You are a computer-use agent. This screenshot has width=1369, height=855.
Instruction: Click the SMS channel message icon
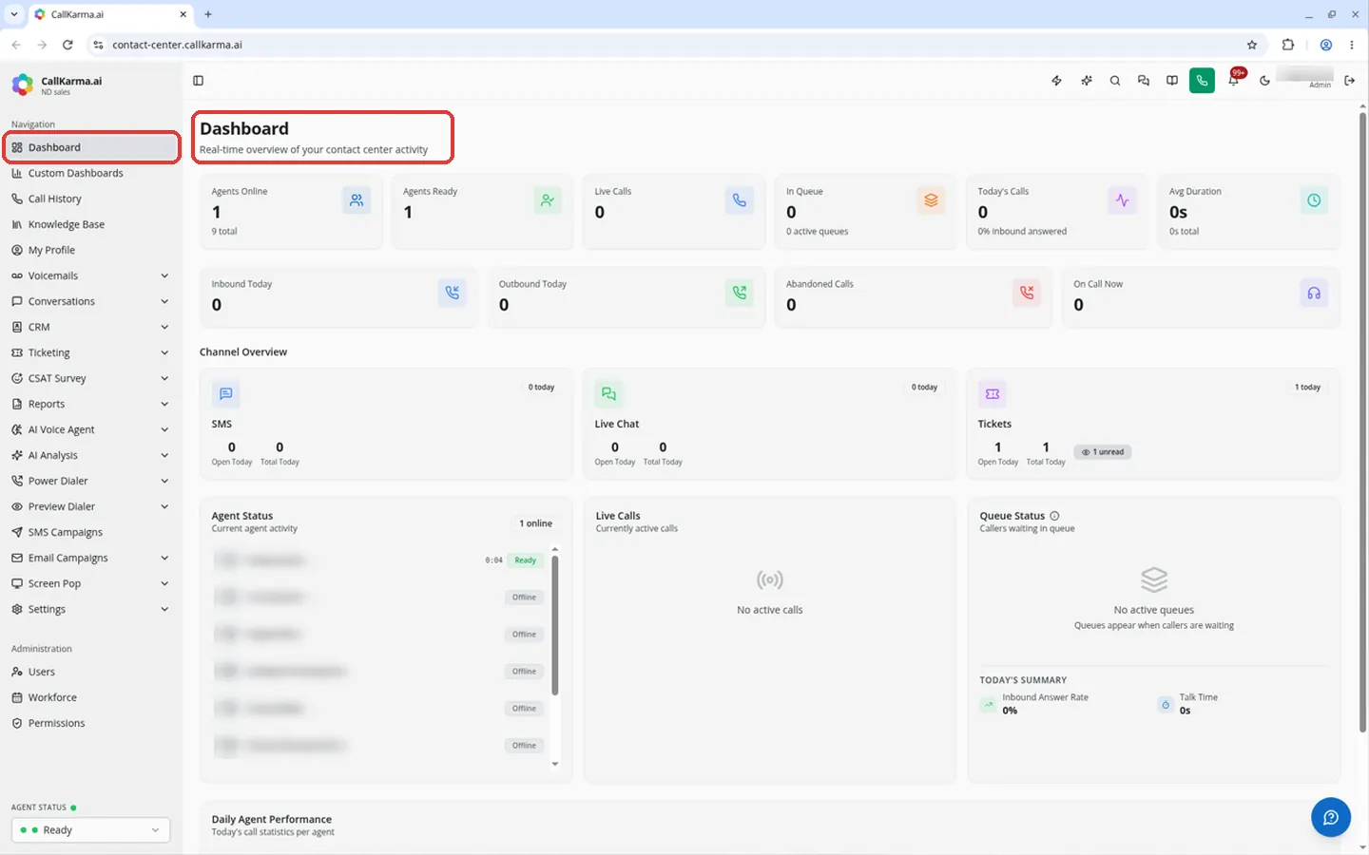225,393
